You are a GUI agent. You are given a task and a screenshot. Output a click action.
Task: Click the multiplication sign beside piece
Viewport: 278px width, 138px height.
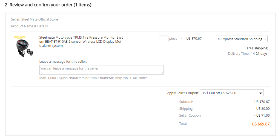(182, 39)
